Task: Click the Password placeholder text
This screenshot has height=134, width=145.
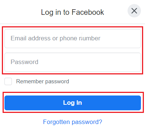Action: coord(24,62)
